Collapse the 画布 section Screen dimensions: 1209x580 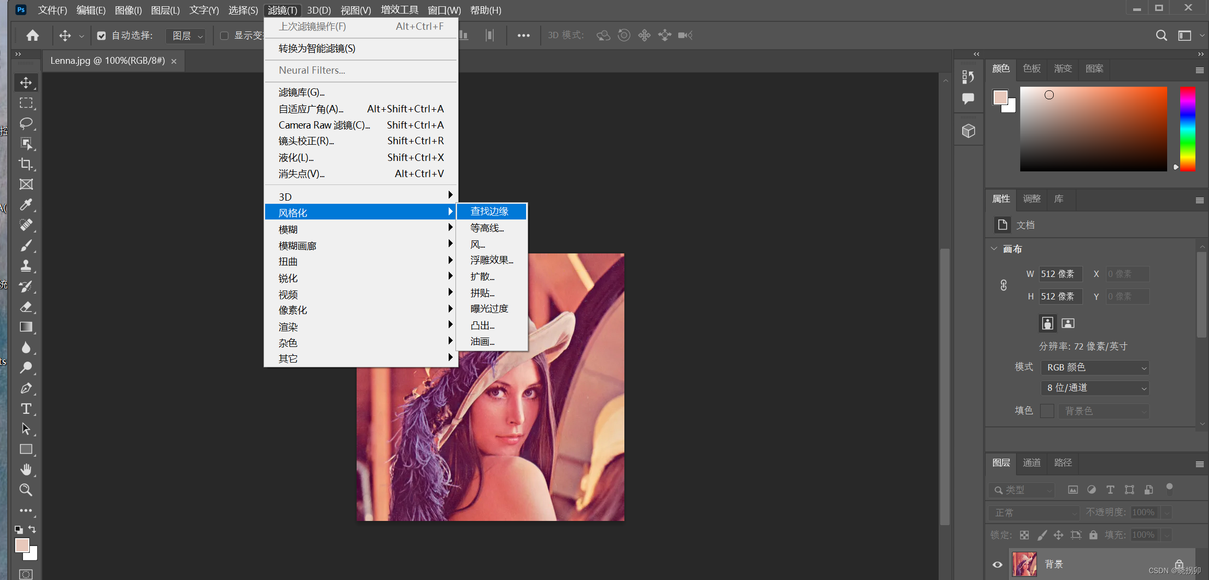[994, 249]
